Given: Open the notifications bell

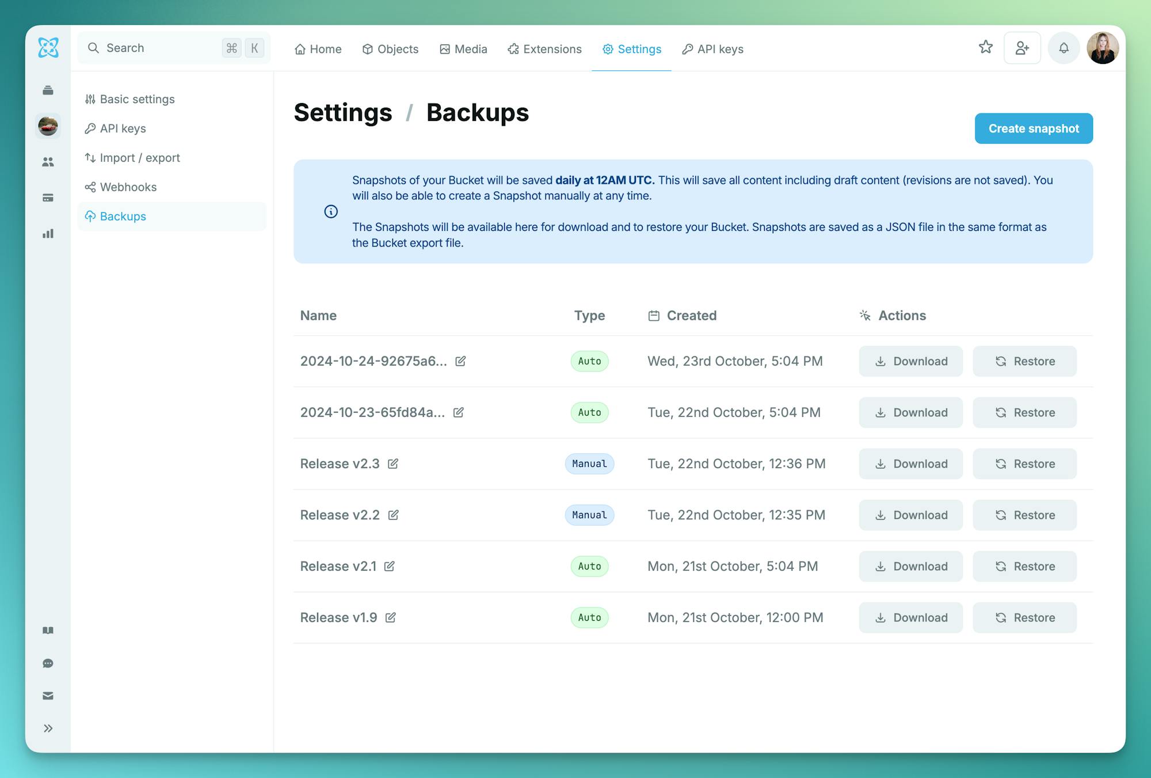Looking at the screenshot, I should click(x=1064, y=48).
